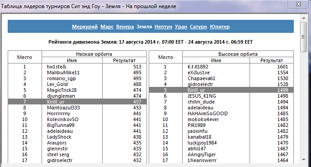311x167 pixels.
Task: Select highlighted Kirill_ur row in Высокая орбита
Action: click(x=221, y=90)
